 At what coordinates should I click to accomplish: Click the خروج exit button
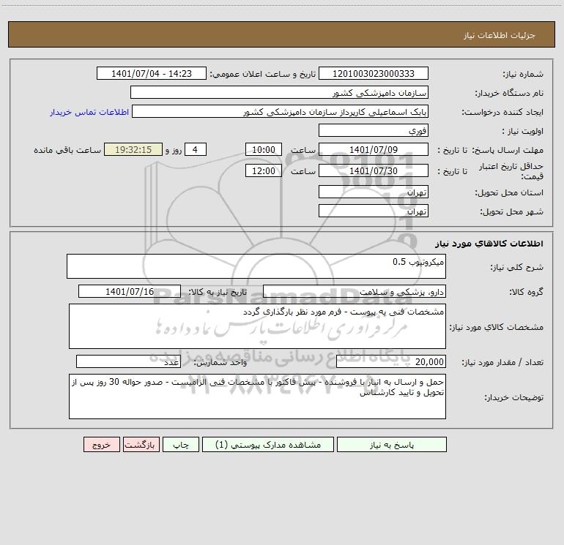[x=101, y=444]
